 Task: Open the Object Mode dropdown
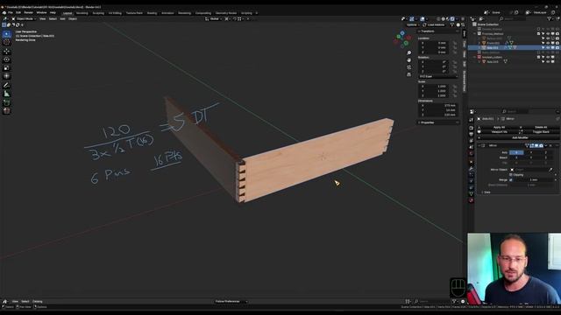click(x=25, y=18)
